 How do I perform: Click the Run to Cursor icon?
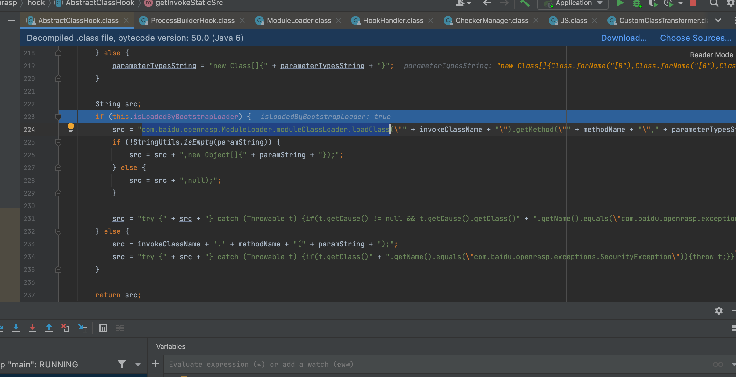(83, 328)
